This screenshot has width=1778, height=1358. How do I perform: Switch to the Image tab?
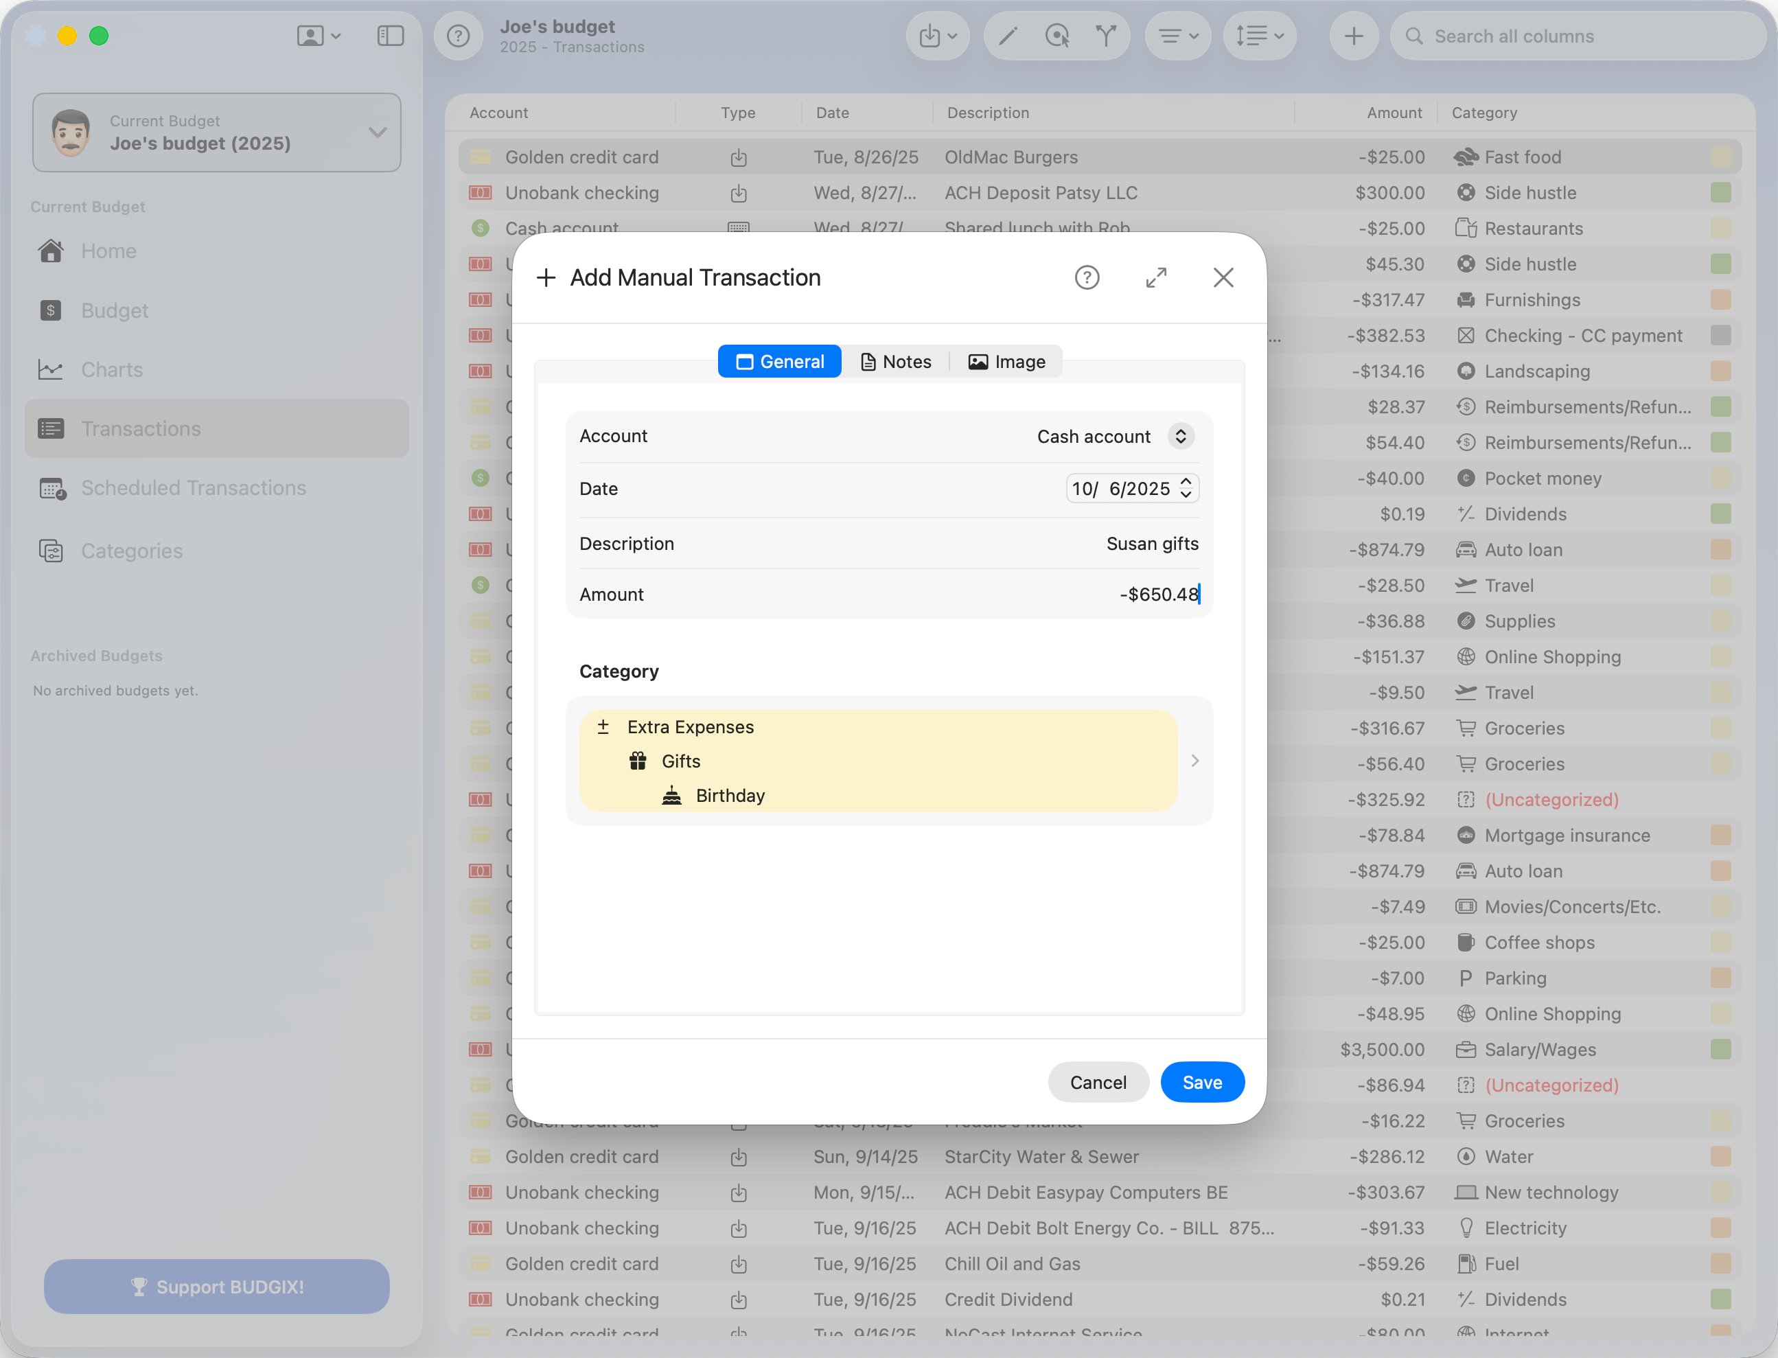pos(1006,361)
